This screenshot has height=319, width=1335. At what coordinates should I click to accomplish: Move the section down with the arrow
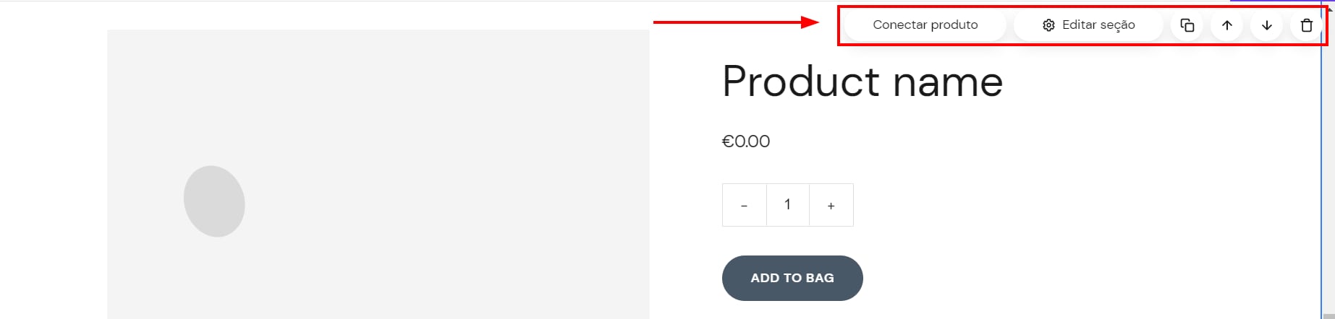pos(1266,25)
